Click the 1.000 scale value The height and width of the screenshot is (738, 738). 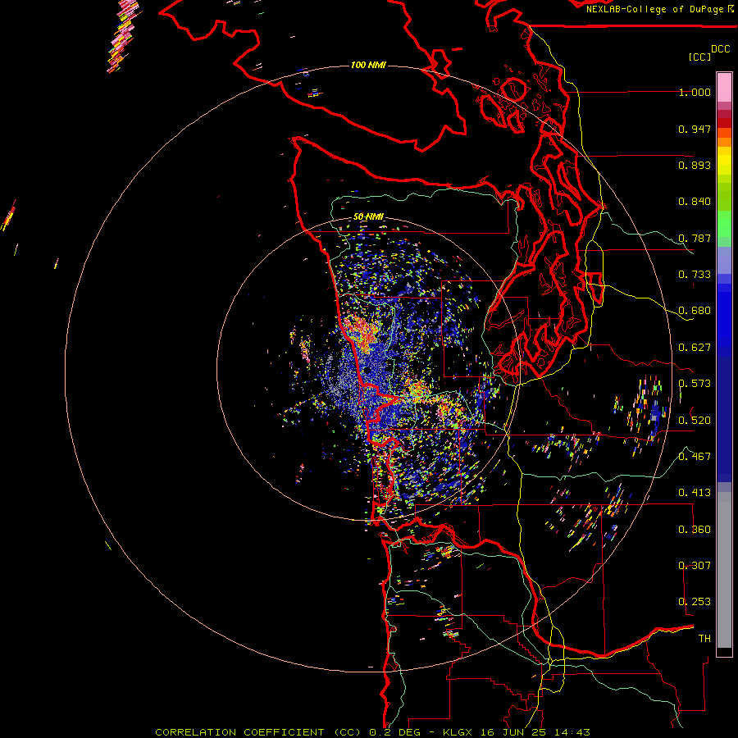point(695,93)
